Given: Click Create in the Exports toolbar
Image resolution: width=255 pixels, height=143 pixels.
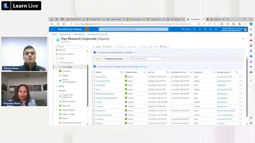Looking at the screenshot, I should click(96, 47).
